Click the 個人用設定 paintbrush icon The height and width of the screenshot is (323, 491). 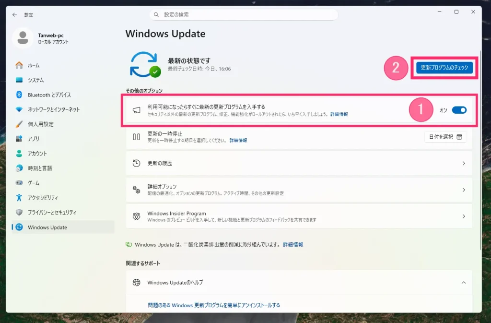19,124
